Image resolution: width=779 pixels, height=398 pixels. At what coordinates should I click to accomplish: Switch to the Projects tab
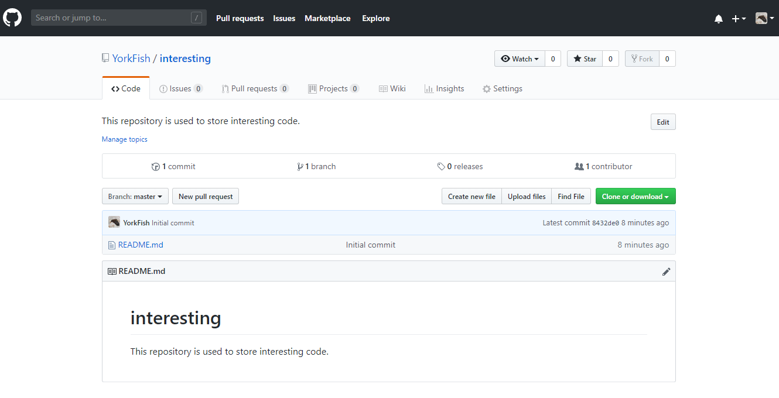333,88
